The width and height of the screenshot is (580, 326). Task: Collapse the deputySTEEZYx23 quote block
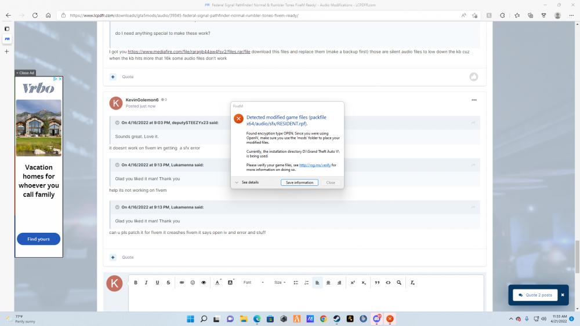click(x=117, y=123)
